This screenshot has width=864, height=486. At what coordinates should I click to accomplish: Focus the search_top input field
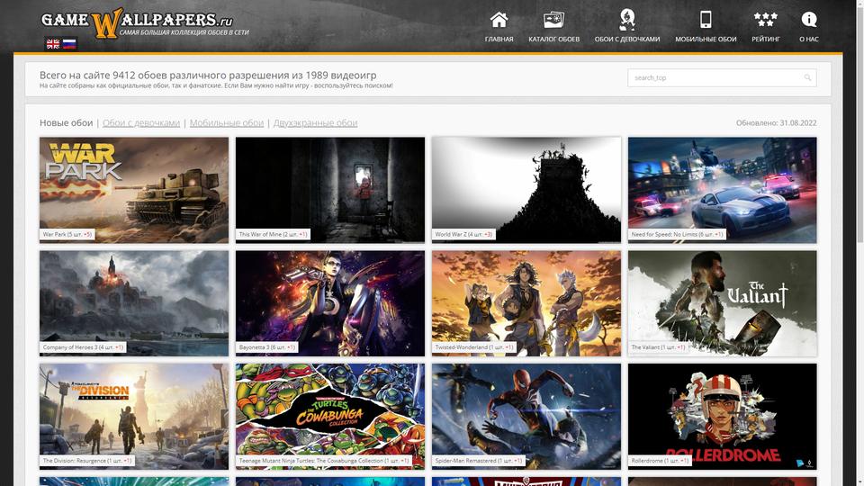coord(722,77)
